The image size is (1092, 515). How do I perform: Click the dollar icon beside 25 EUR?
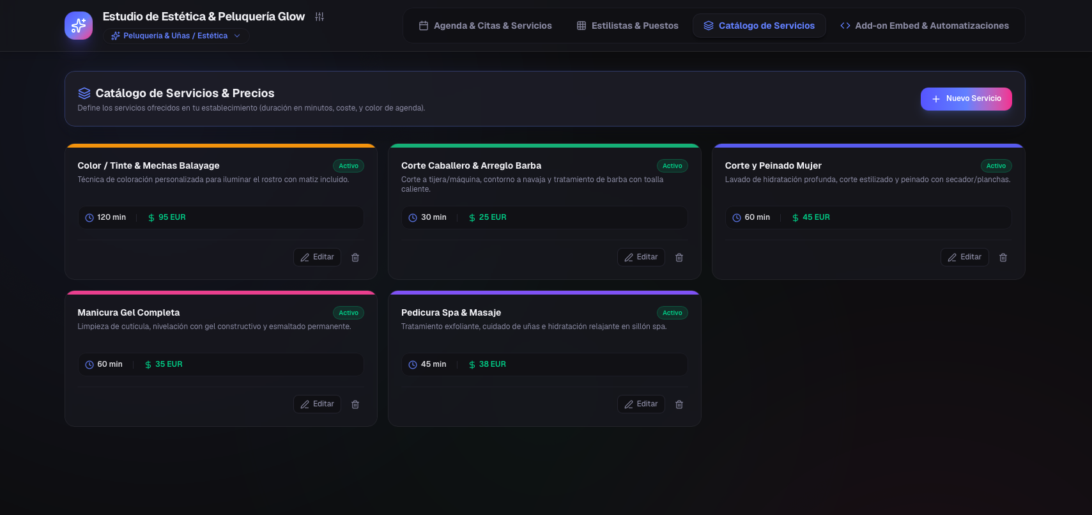click(x=472, y=218)
